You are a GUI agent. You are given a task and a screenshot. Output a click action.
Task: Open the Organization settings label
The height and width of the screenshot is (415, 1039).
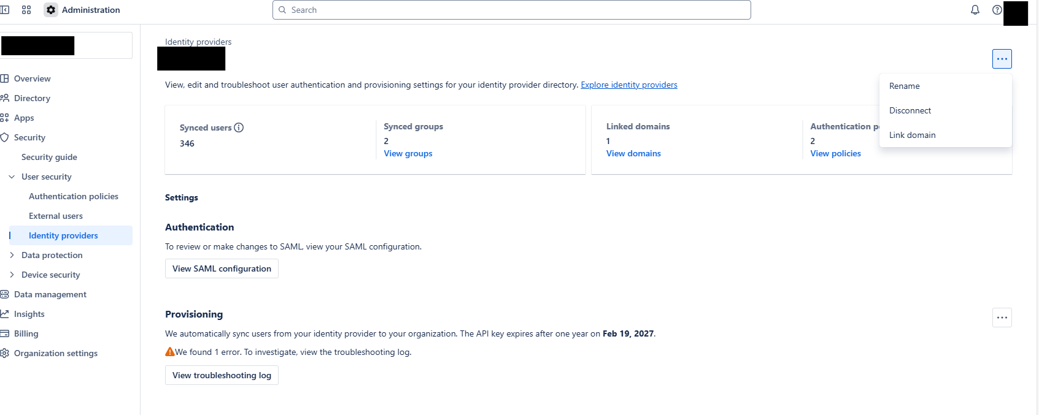(x=56, y=353)
